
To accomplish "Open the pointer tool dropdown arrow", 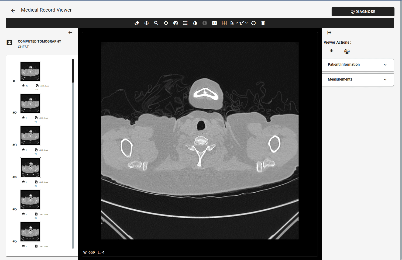I will click(237, 23).
